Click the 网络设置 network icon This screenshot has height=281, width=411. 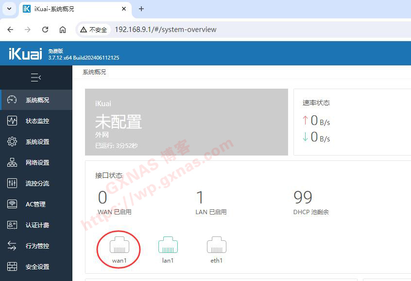[12, 163]
